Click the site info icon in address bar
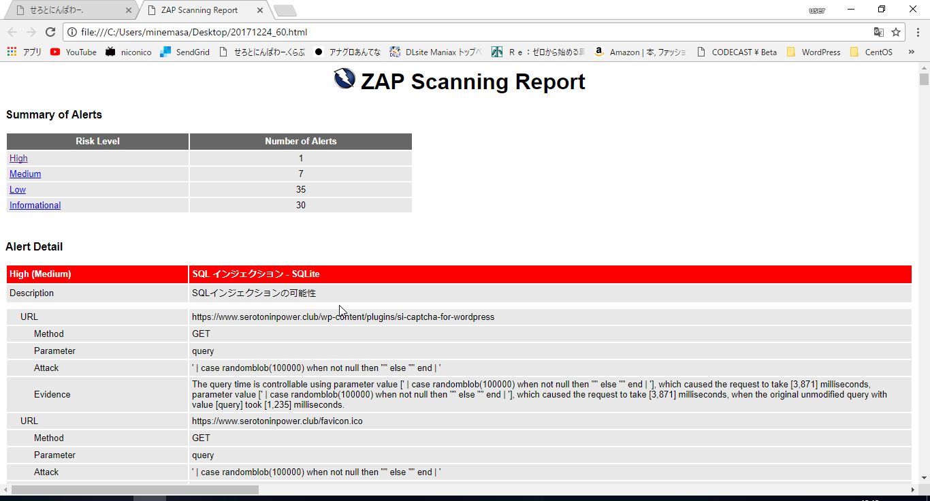This screenshot has height=501, width=930. (x=73, y=32)
